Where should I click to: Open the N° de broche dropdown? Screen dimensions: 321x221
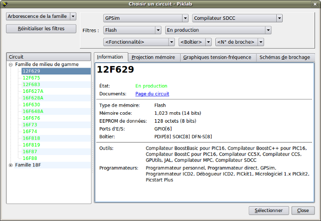[239, 42]
